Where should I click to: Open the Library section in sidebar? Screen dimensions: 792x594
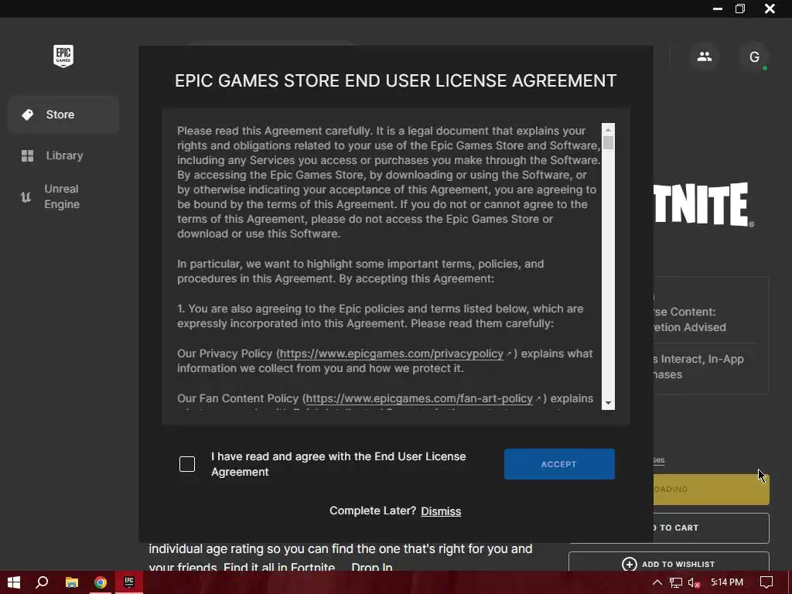(x=63, y=155)
